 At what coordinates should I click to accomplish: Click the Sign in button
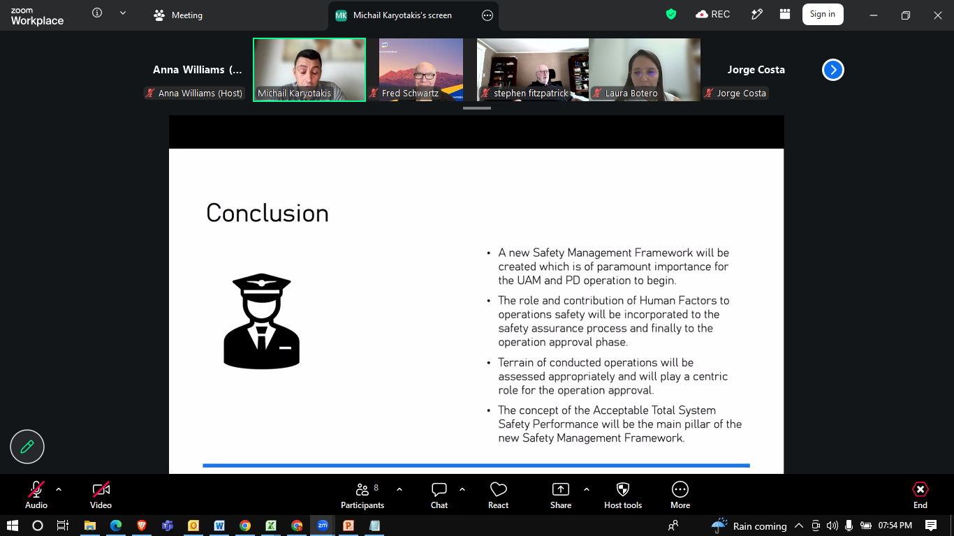pos(823,14)
